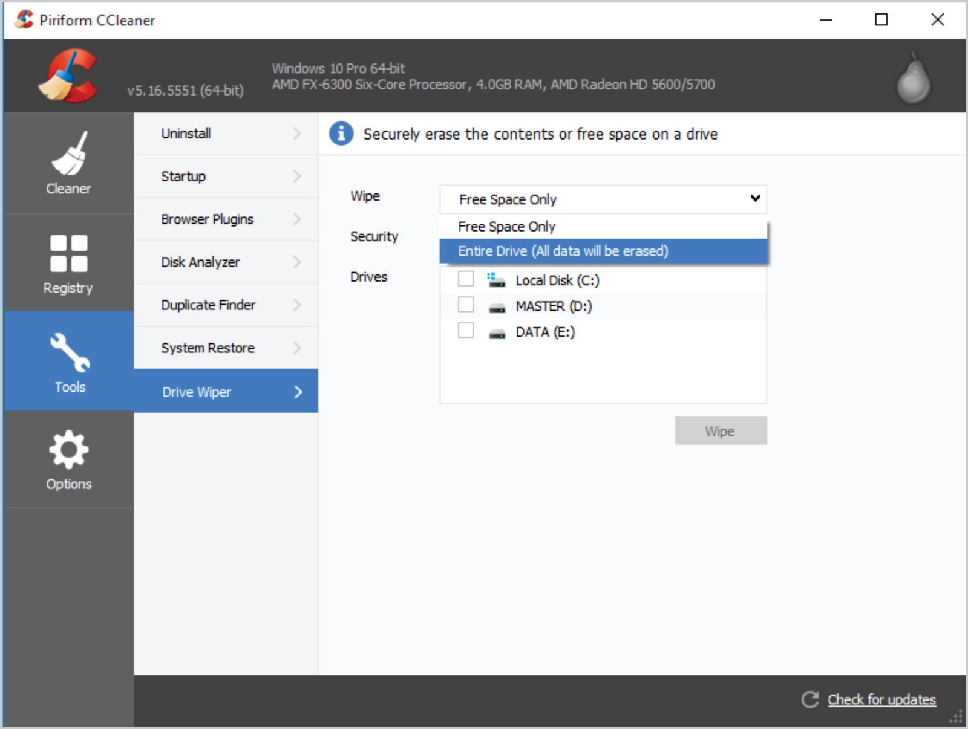Open the Cleaner section broom icon

click(x=70, y=153)
